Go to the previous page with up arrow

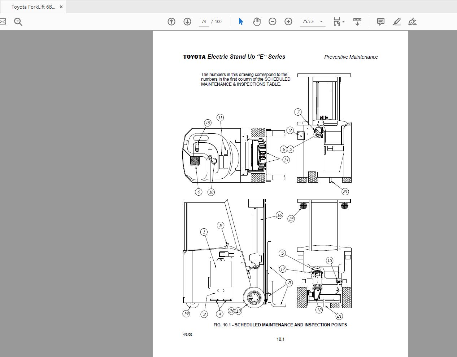pyautogui.click(x=171, y=22)
